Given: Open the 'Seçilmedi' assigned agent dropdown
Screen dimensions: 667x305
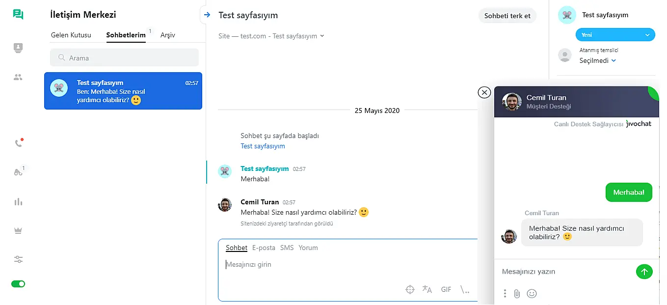Looking at the screenshot, I should [597, 60].
